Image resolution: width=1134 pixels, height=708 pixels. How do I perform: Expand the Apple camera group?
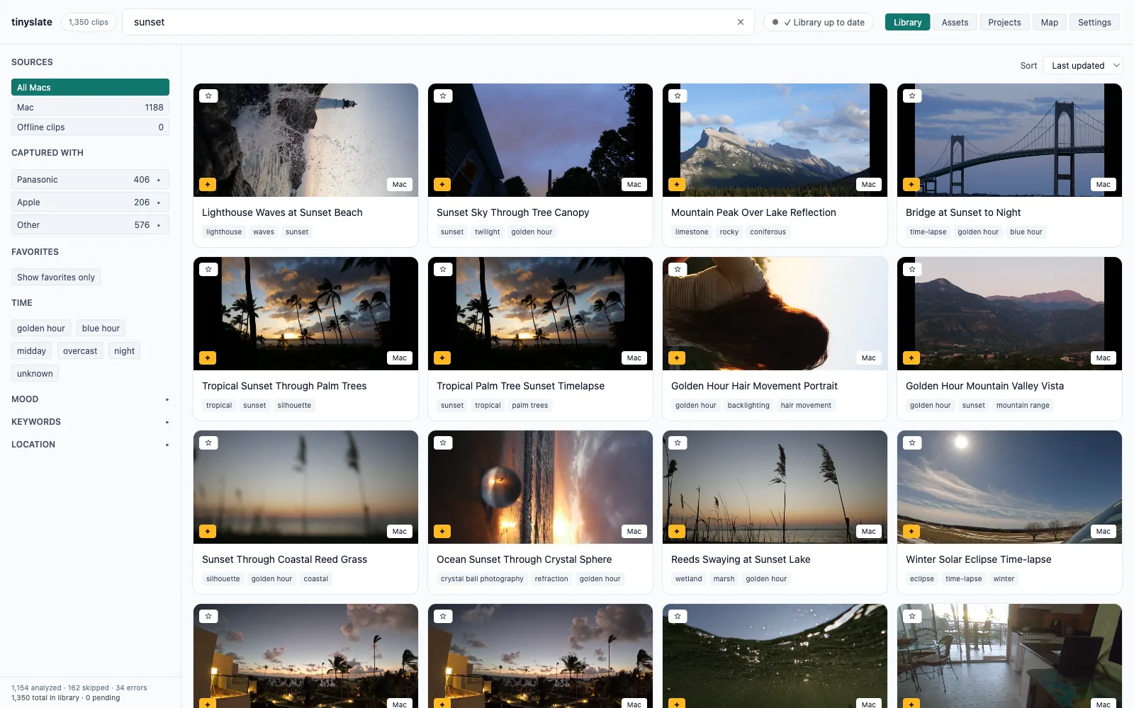click(90, 202)
